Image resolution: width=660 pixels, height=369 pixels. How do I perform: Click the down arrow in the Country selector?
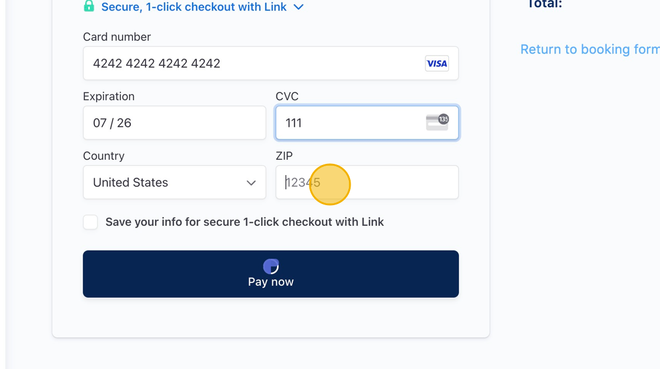pyautogui.click(x=251, y=183)
